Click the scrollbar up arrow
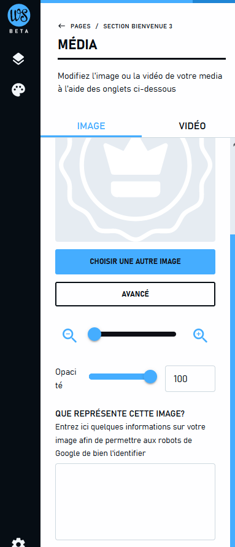Image resolution: width=235 pixels, height=547 pixels. pos(233,144)
